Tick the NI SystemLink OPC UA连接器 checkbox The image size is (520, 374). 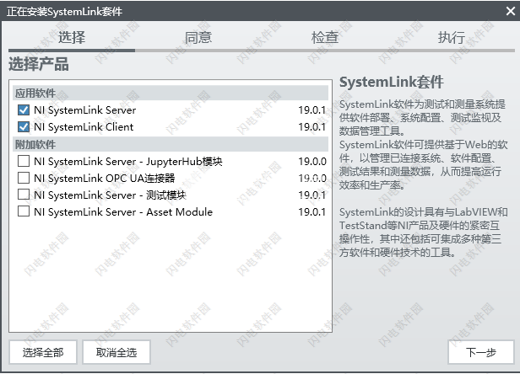coord(24,178)
